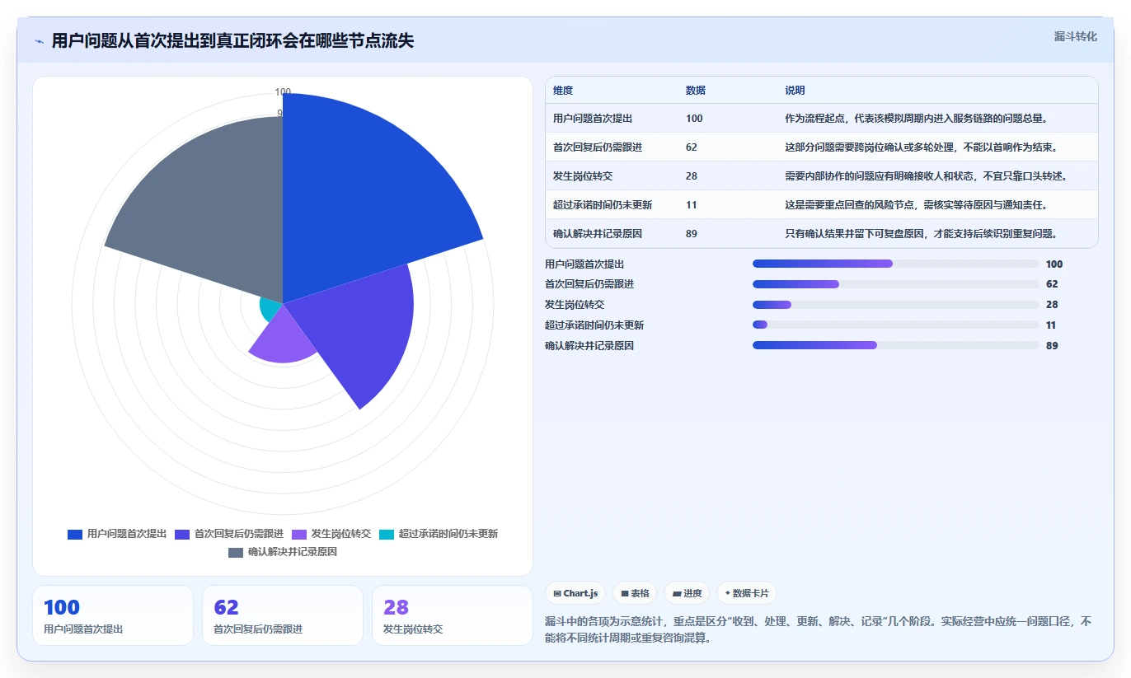Screen dimensions: 1131x678
Task: Click the page title 用户问题从首次提出到真正闭环
Action: pos(232,41)
